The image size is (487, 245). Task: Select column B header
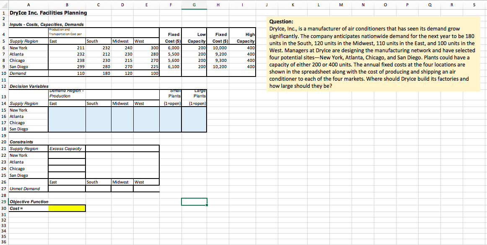click(x=67, y=5)
